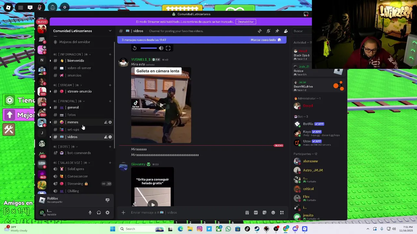
Task: Open the YUSNIEL$_$ user profile name
Action: coord(141,59)
